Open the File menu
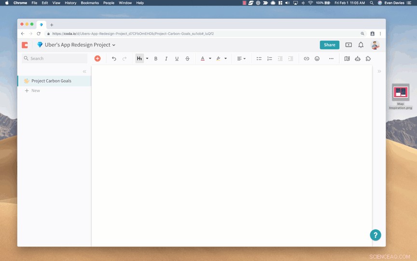This screenshot has height=261, width=417. (34, 3)
